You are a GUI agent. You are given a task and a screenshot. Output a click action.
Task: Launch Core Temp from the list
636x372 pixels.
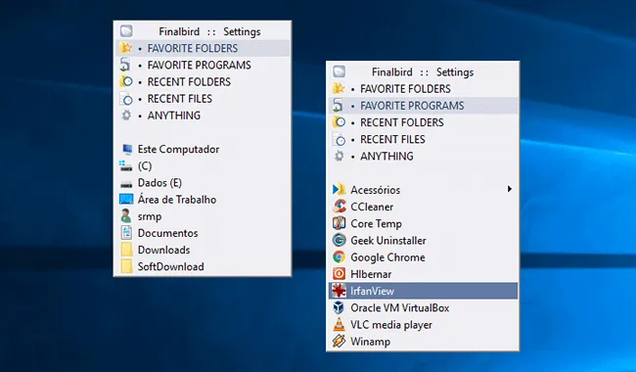[x=423, y=223]
